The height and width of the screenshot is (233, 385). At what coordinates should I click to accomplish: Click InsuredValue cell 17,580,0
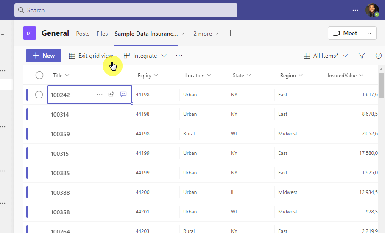pyautogui.click(x=350, y=153)
